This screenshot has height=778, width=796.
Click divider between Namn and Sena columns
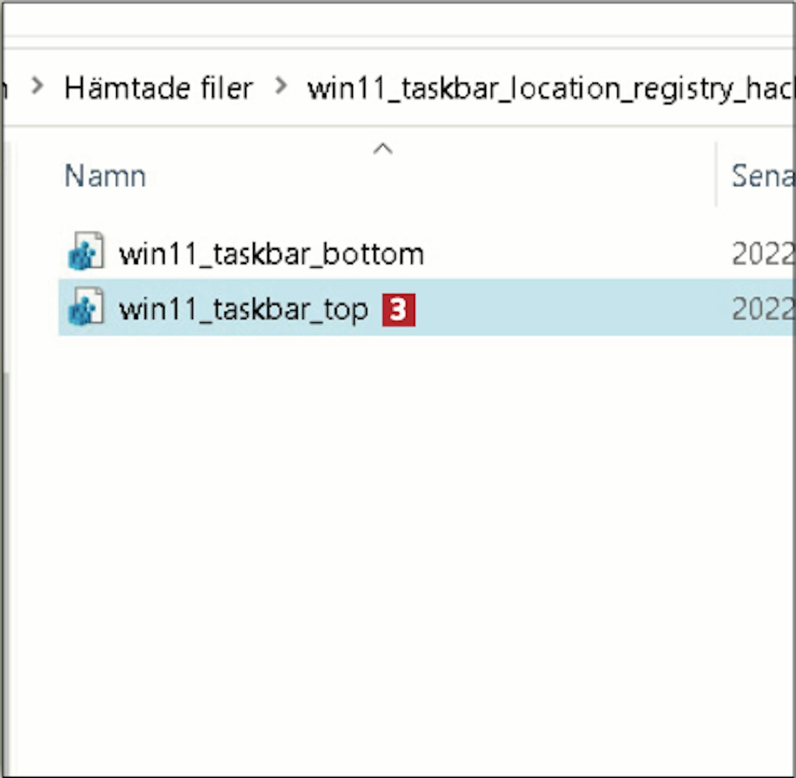(716, 174)
